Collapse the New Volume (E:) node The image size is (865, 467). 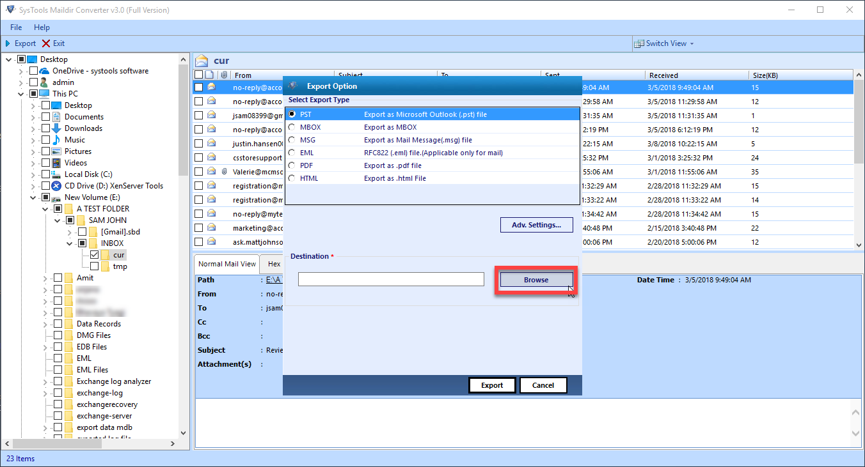pos(33,197)
